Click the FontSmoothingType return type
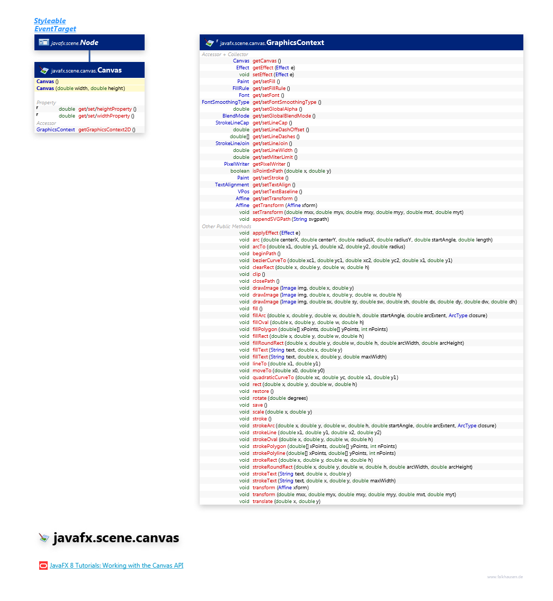This screenshot has width=553, height=601. click(225, 102)
